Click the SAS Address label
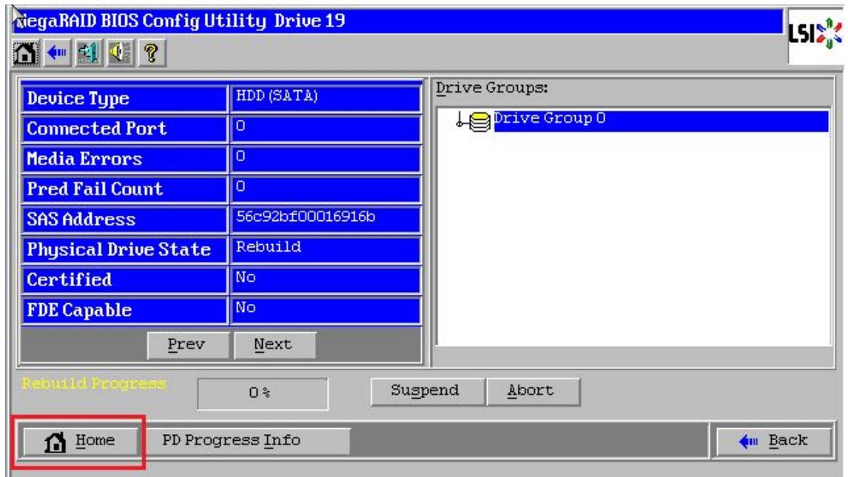The width and height of the screenshot is (848, 477). [81, 220]
